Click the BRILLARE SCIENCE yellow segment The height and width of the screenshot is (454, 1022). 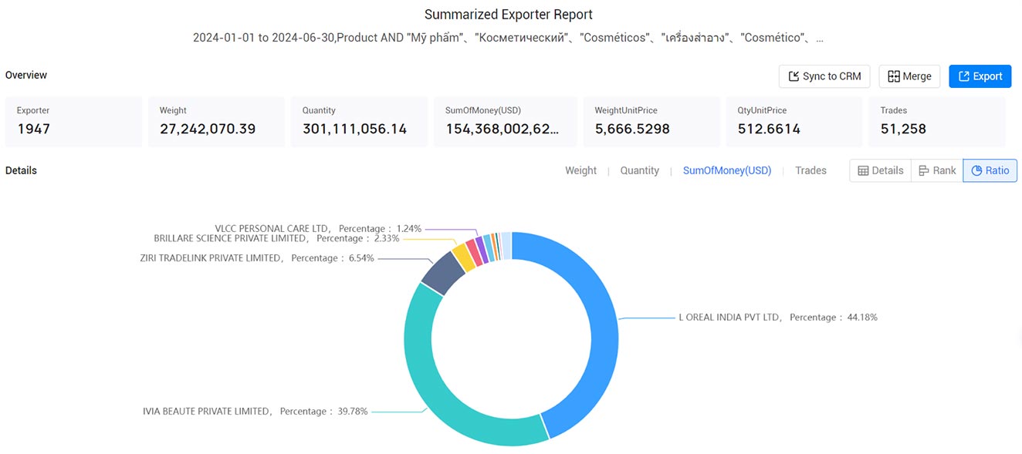pos(463,257)
